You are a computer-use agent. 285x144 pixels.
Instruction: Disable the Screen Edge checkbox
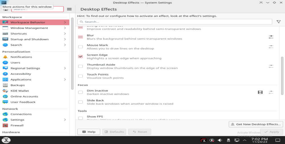[80, 57]
